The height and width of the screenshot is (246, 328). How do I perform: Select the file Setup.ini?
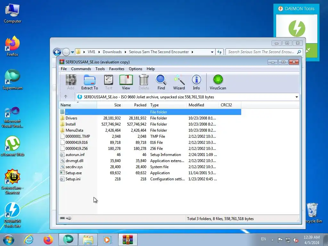(150, 179)
